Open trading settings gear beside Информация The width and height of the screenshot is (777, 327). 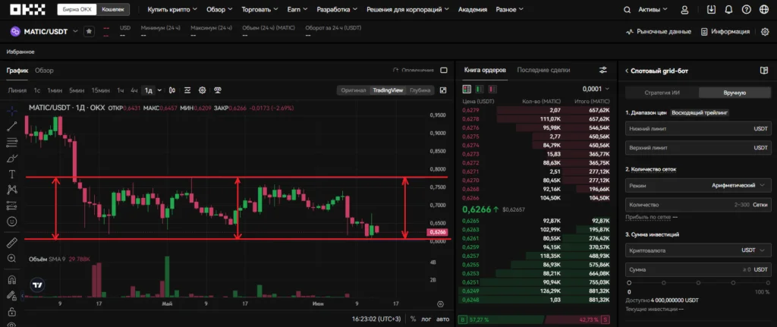pyautogui.click(x=765, y=31)
